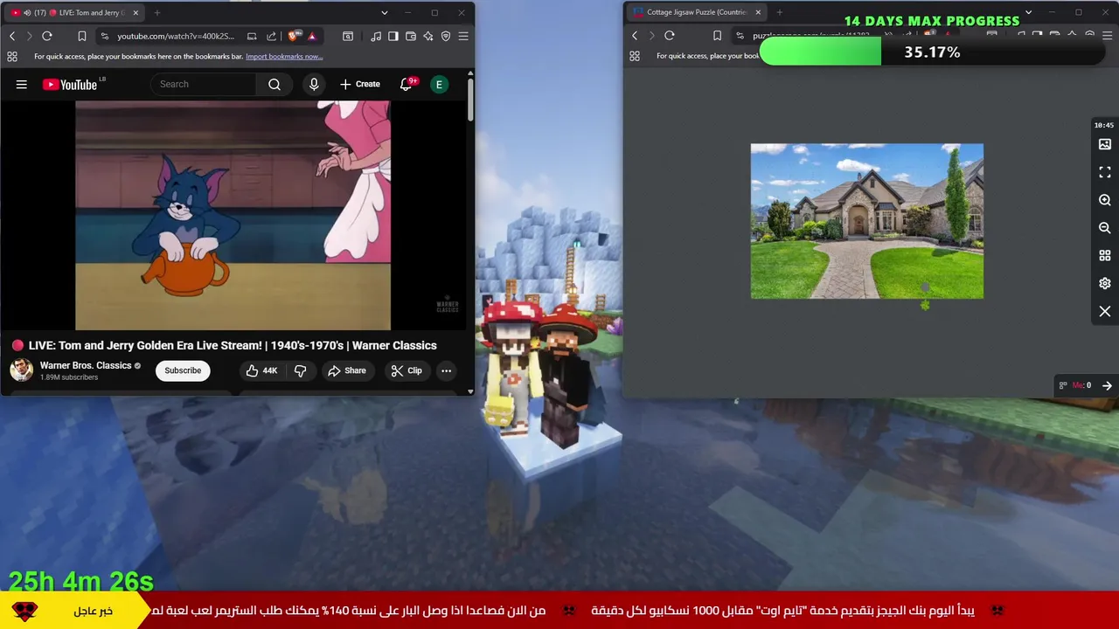The image size is (1119, 629).
Task: Open Brave Wallet icon in YouTube window
Action: (x=411, y=36)
